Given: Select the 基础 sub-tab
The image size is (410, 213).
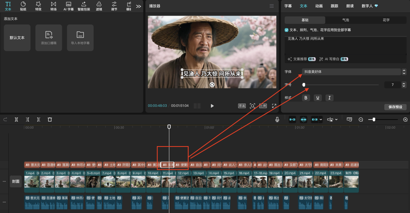Looking at the screenshot, I should (x=305, y=20).
